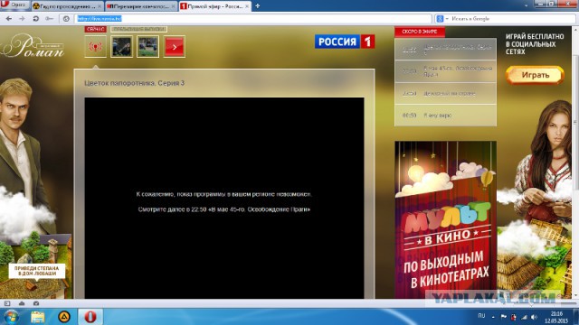579x325 pixels.
Task: Click the Opera Link cloud icon
Action: pyautogui.click(x=22, y=303)
